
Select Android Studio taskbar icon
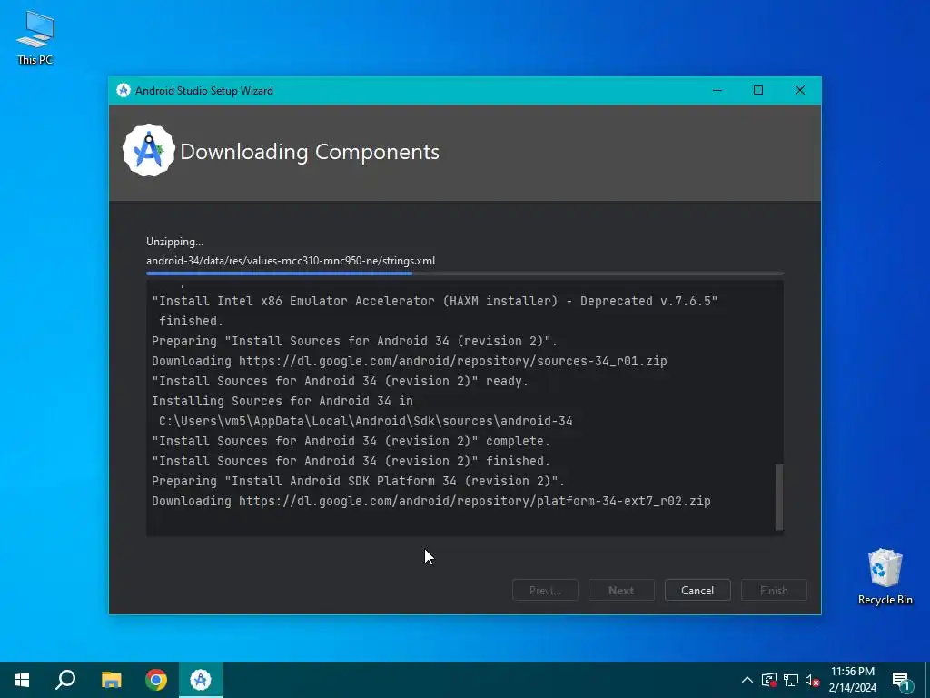pos(201,680)
